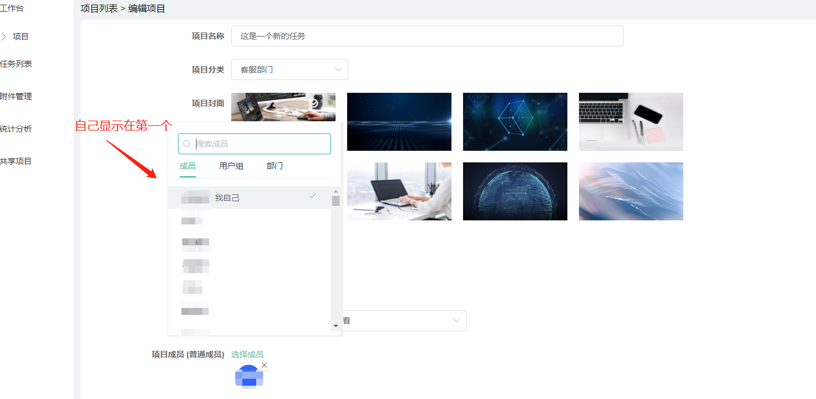The image size is (816, 399).
Task: Click the 选择成员 link
Action: coord(247,354)
